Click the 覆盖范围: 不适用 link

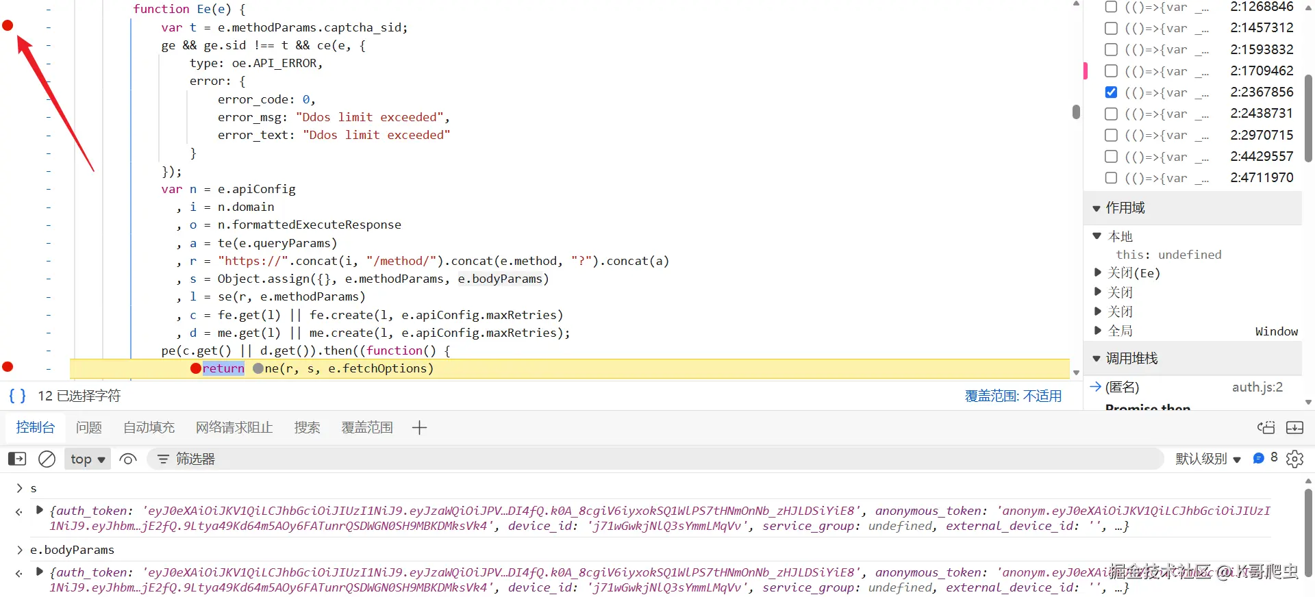pyautogui.click(x=1013, y=396)
